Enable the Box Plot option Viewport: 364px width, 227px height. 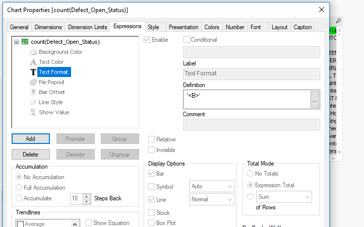tap(151, 223)
